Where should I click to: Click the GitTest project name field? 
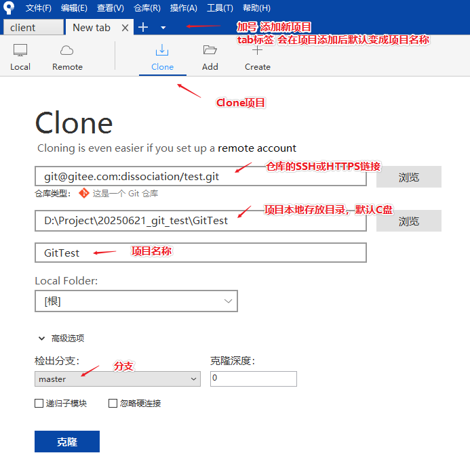(200, 253)
